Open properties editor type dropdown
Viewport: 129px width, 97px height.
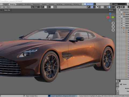click(x=119, y=81)
